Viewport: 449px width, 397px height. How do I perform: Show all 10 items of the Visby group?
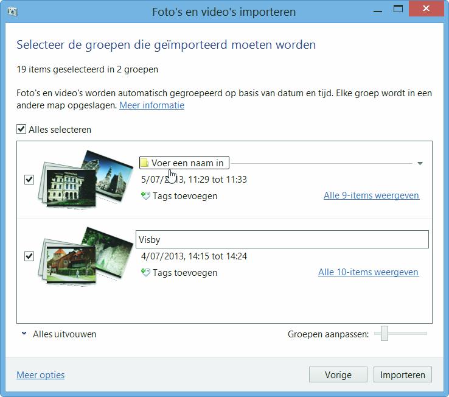click(369, 272)
